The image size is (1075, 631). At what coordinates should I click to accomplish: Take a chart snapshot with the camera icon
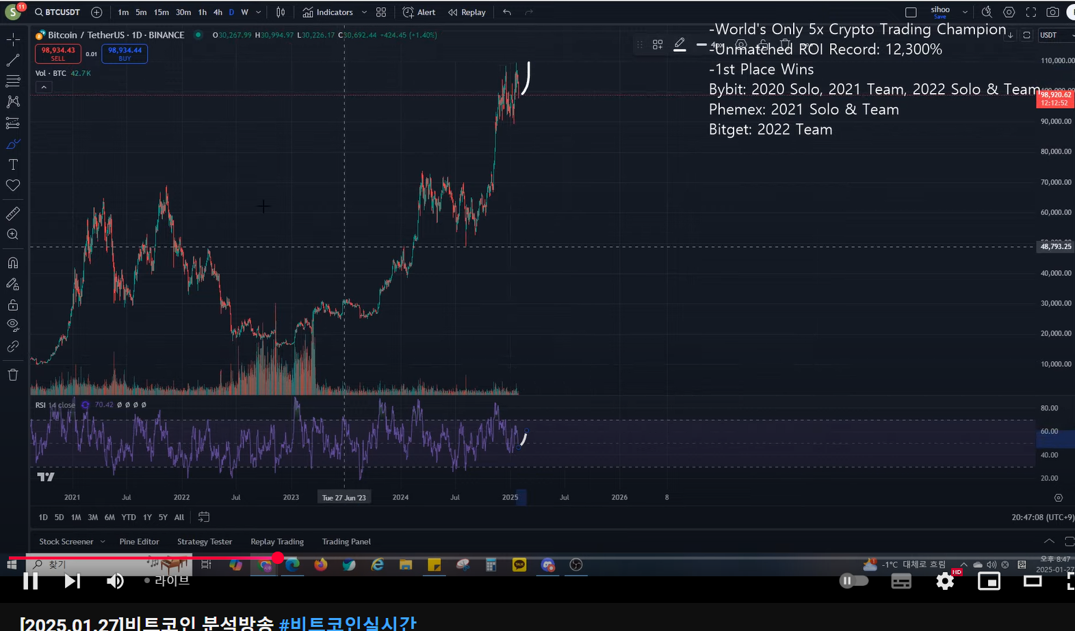click(x=1052, y=12)
